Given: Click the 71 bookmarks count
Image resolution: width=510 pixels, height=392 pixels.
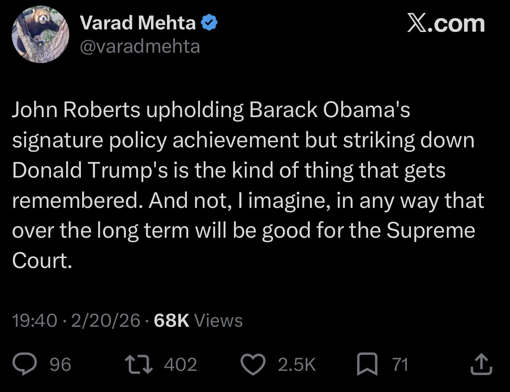Looking at the screenshot, I should tap(400, 364).
